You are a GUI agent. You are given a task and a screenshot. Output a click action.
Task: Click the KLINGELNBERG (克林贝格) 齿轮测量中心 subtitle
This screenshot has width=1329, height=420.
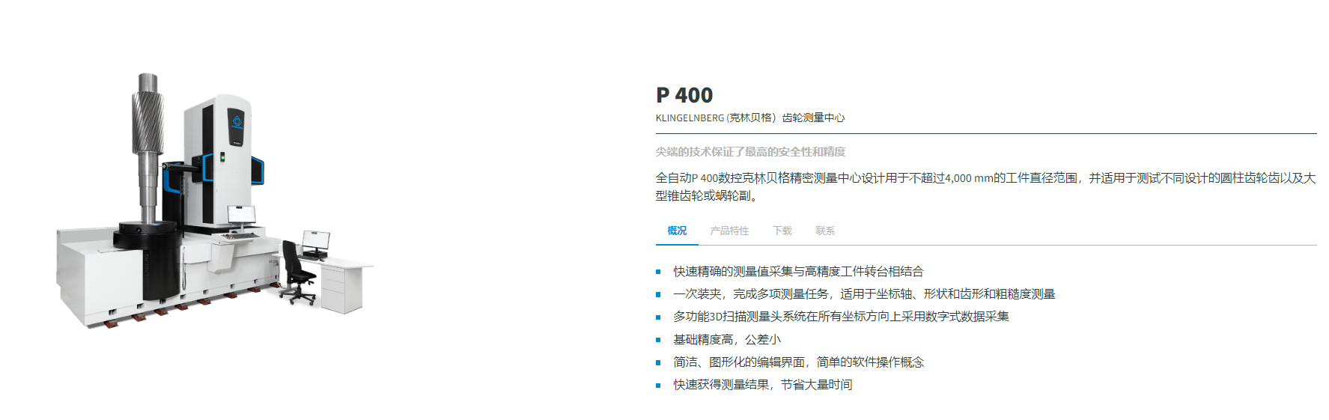749,118
